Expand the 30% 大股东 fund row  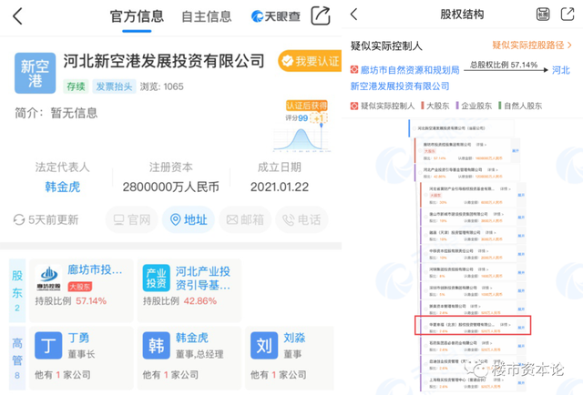521,195
